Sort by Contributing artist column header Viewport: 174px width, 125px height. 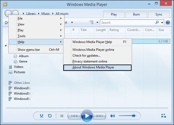pyautogui.click(x=134, y=30)
